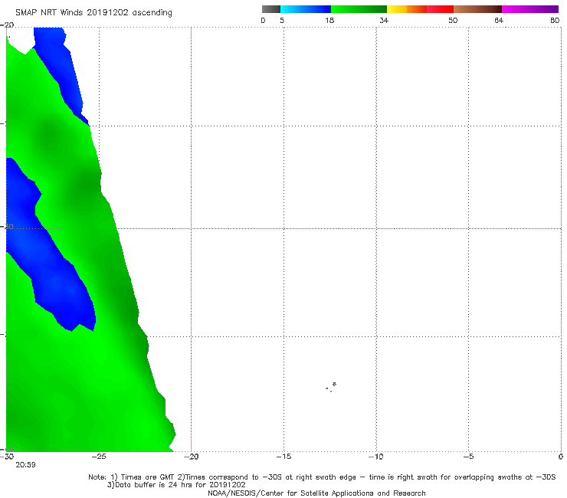Image resolution: width=567 pixels, height=498 pixels.
Task: Click the '3)Data buffer is 24 hrs' note line
Action: pos(176,485)
